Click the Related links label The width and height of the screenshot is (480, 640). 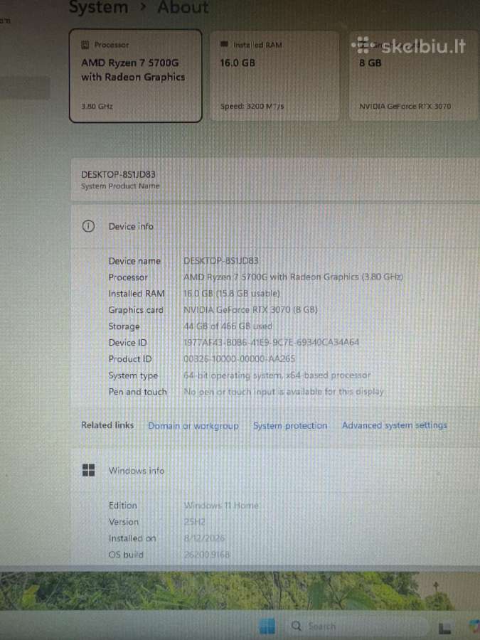point(107,425)
